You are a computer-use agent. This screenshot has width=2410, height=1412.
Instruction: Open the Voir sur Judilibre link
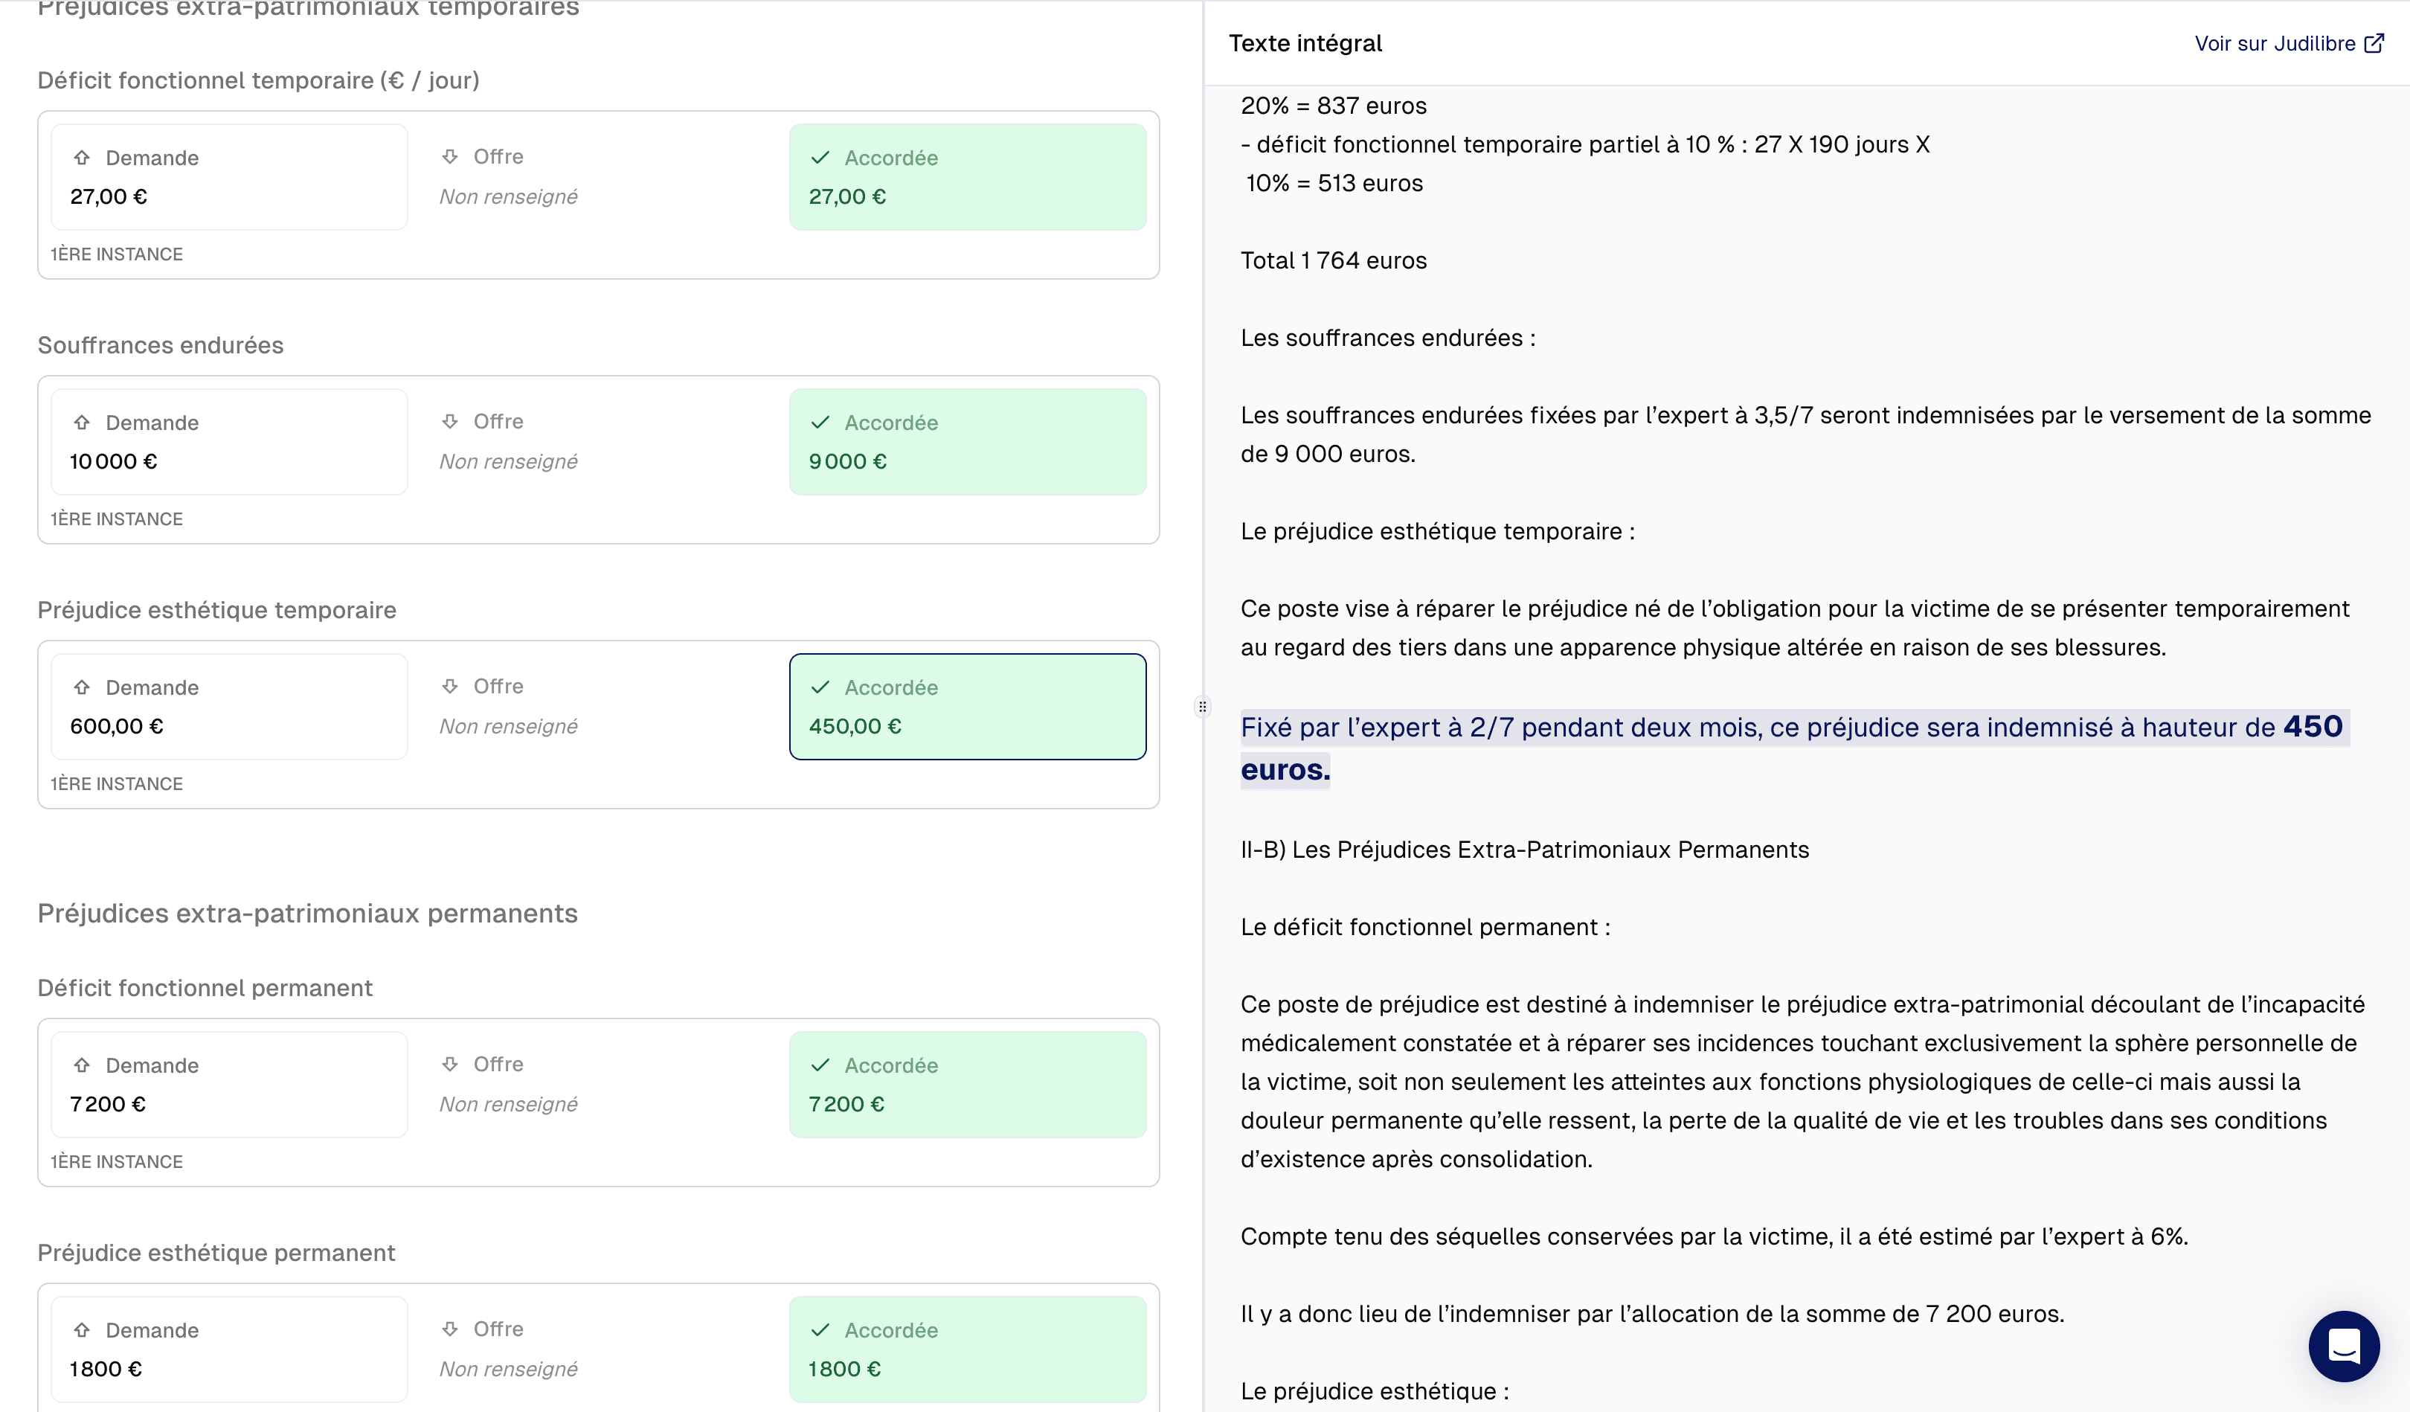[2277, 42]
